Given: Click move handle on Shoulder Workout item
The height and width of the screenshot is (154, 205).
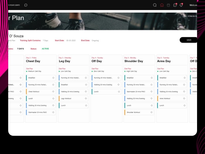Looking at the screenshot, I should click(152, 112).
